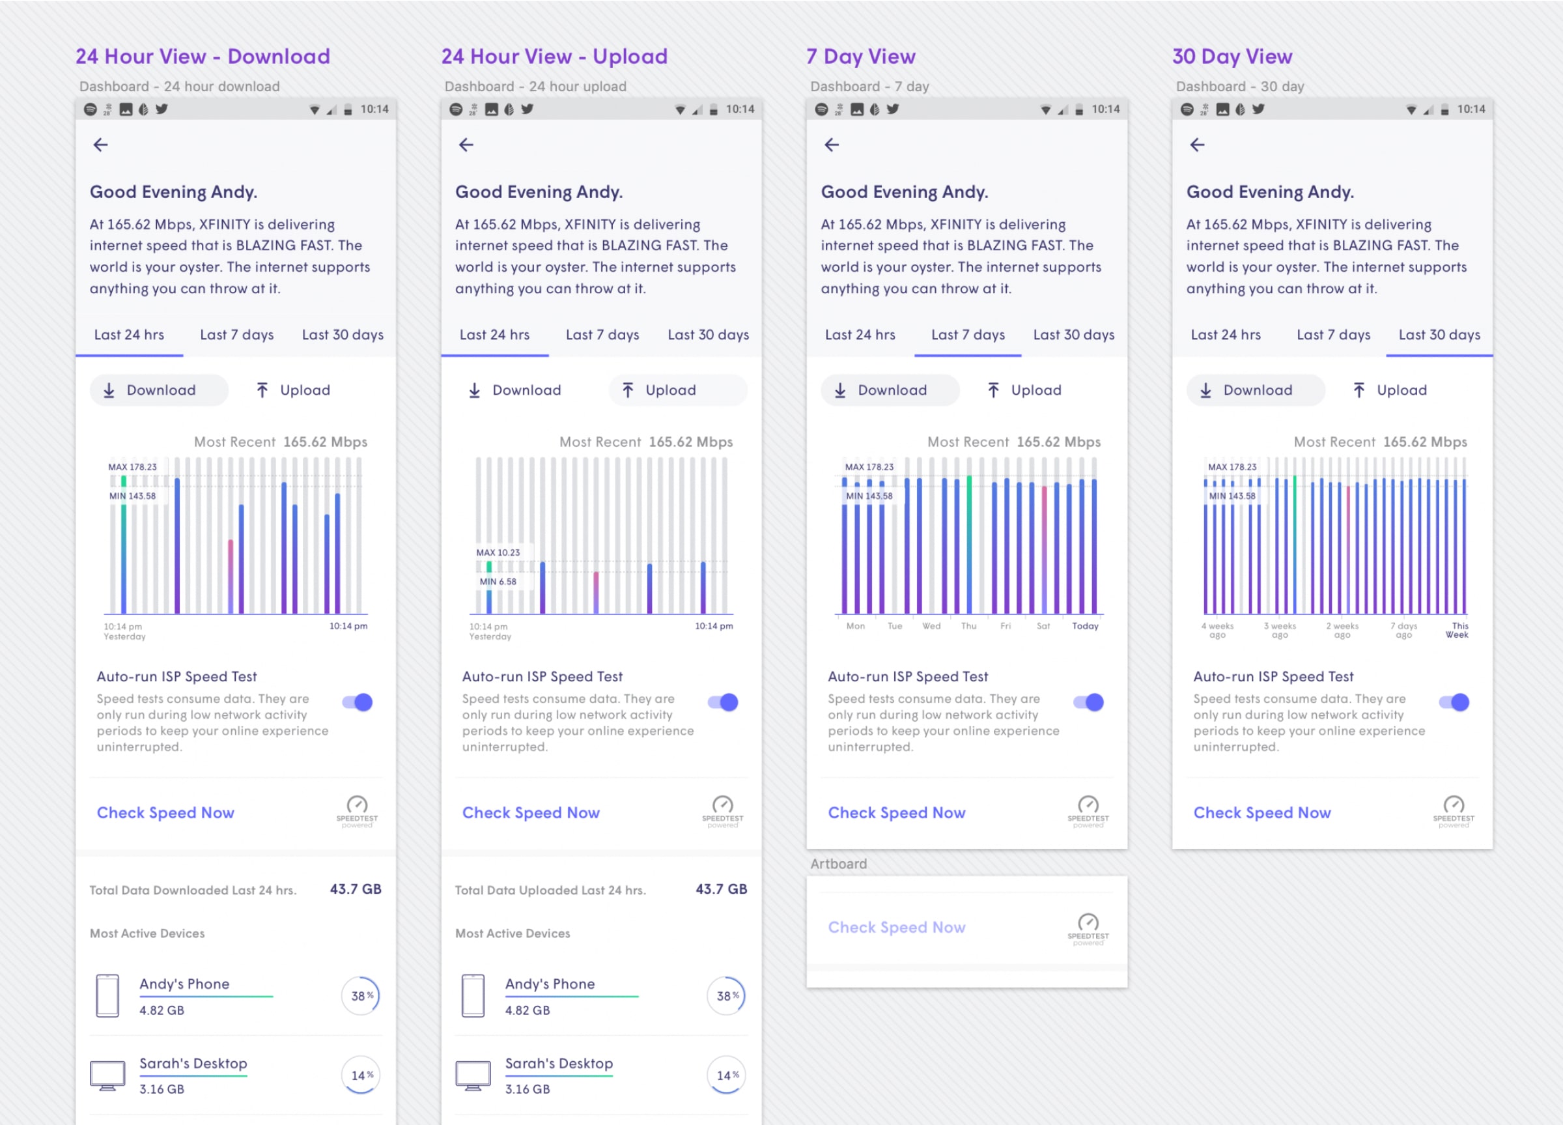The height and width of the screenshot is (1125, 1563).
Task: Switch to Upload in 7 Day View screen
Action: (1025, 390)
